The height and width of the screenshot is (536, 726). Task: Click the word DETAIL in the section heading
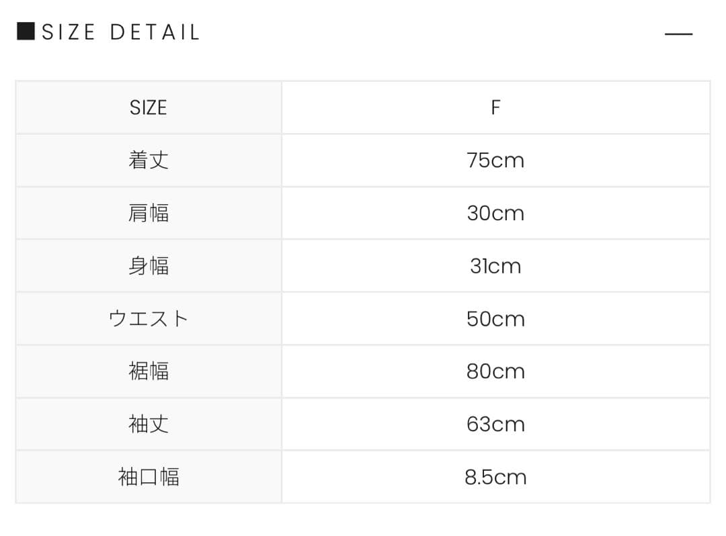point(155,32)
